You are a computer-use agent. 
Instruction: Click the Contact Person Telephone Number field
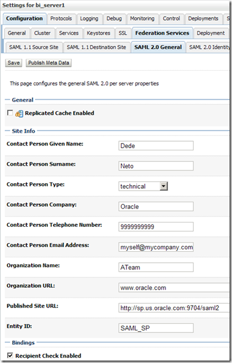click(x=156, y=227)
